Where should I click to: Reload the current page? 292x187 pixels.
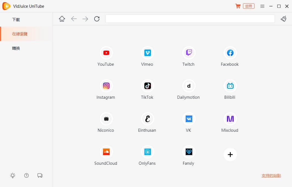[x=97, y=19]
